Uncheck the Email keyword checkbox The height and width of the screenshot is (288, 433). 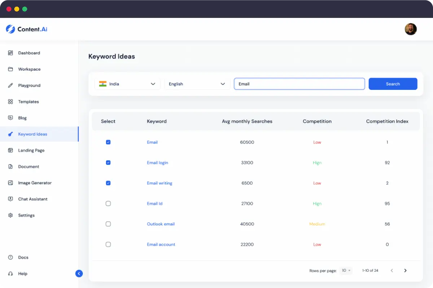pos(108,142)
